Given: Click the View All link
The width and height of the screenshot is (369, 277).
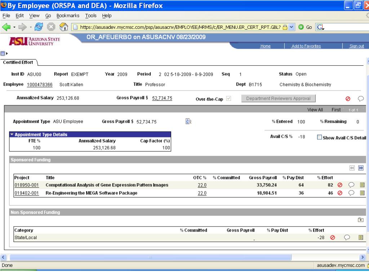Looking at the screenshot, I should (x=315, y=110).
